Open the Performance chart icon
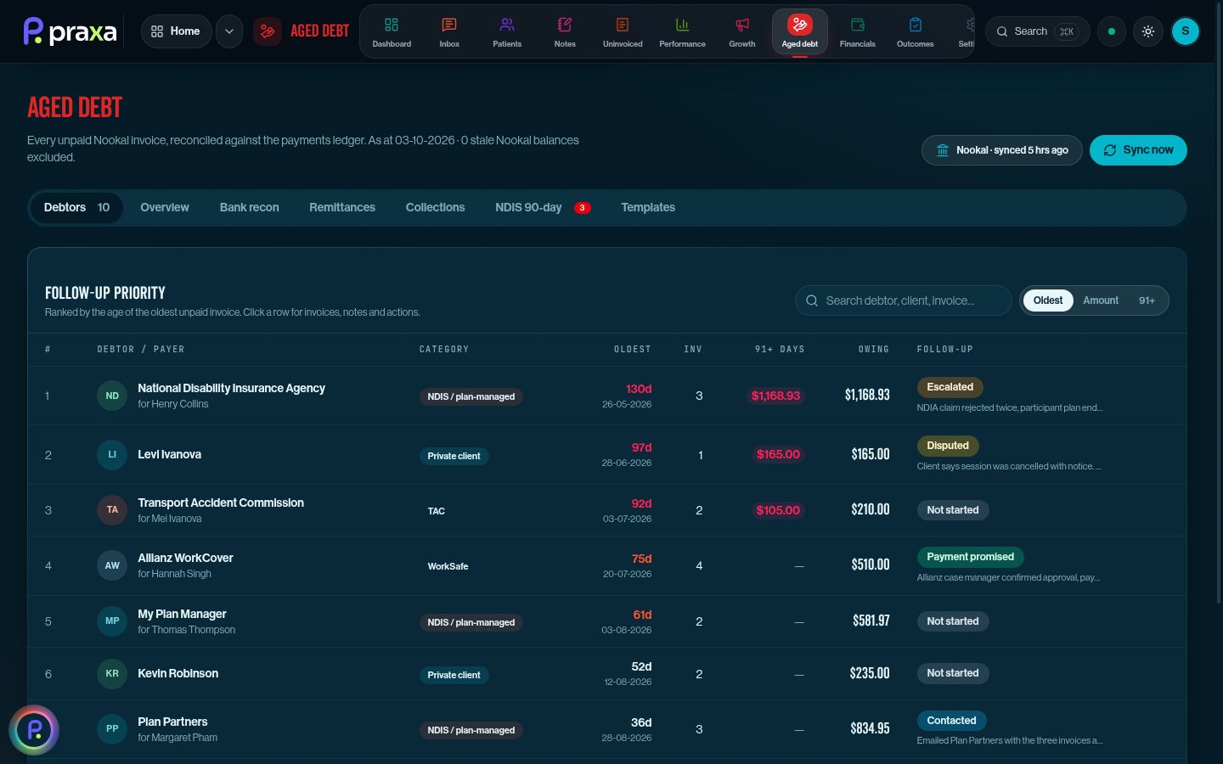1223x764 pixels. [682, 31]
